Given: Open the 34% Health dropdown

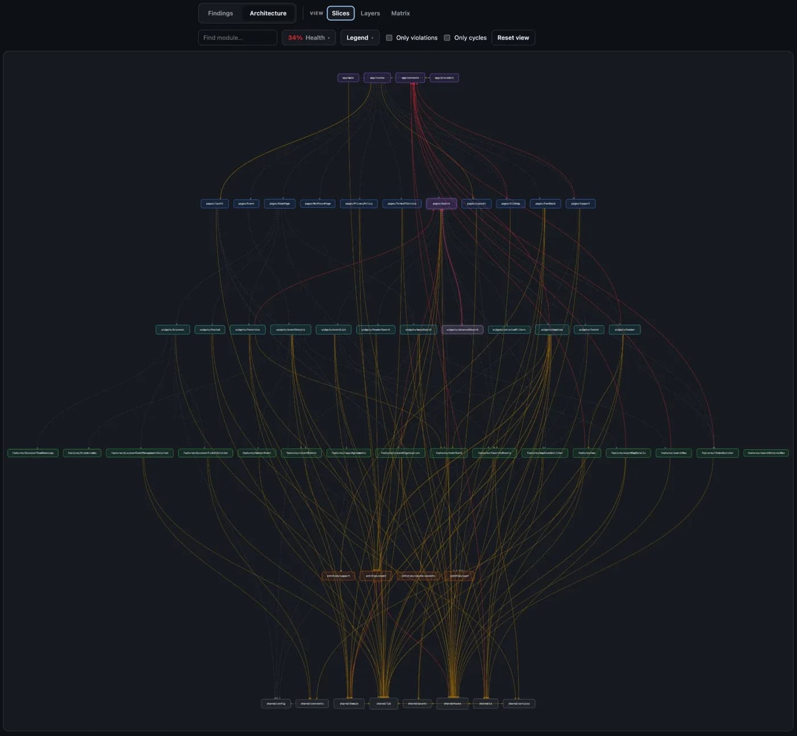Looking at the screenshot, I should [309, 38].
